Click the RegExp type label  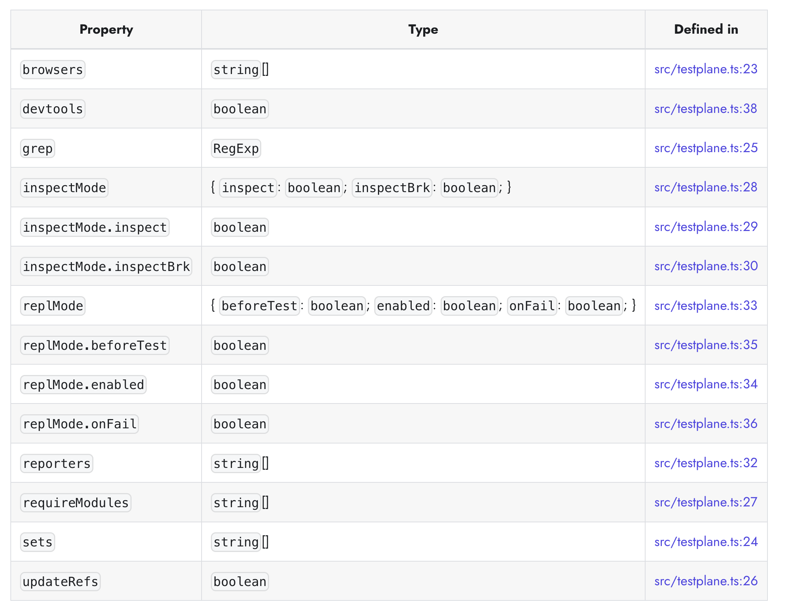click(236, 148)
